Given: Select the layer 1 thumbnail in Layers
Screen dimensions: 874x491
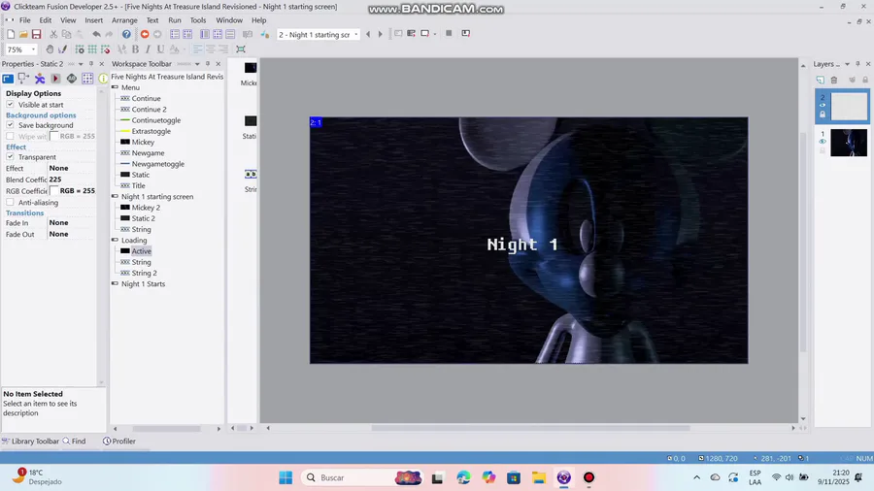Looking at the screenshot, I should (849, 143).
